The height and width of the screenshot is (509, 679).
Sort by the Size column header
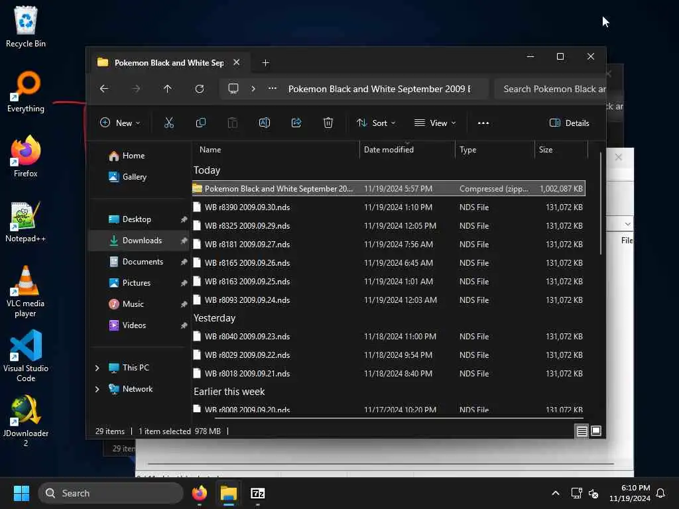561,150
